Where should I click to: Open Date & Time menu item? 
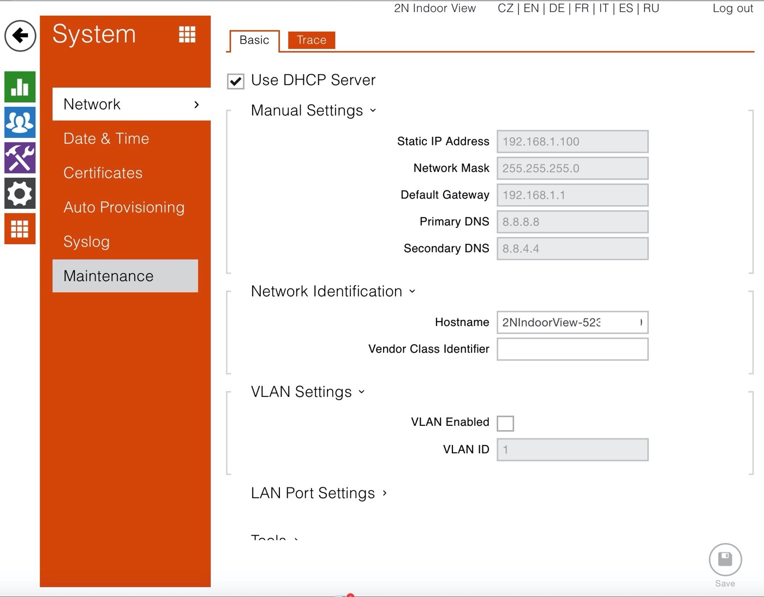[106, 138]
